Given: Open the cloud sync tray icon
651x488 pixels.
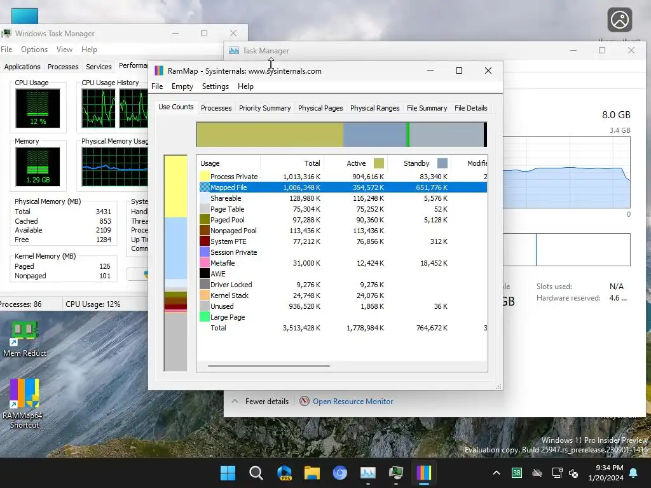Looking at the screenshot, I should pos(537,473).
